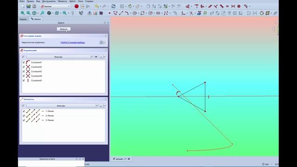Apply the Perpendicular constraint tool
This screenshot has height=167, width=297.
[216, 6]
